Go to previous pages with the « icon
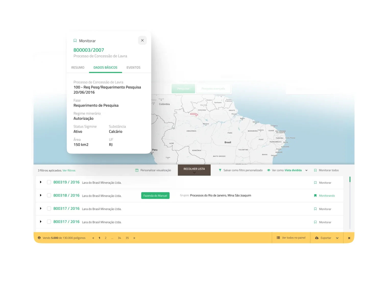 pyautogui.click(x=93, y=238)
